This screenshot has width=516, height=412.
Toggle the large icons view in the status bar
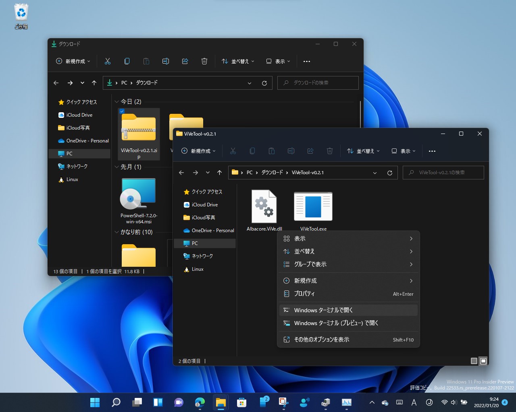[483, 361]
